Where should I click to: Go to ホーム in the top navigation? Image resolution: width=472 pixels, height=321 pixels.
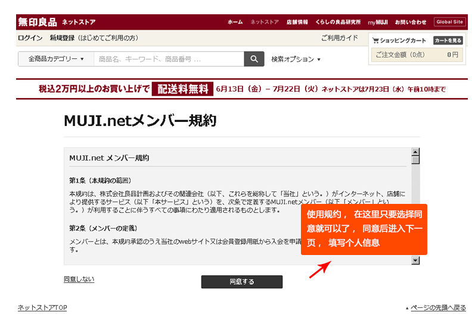[x=235, y=22]
